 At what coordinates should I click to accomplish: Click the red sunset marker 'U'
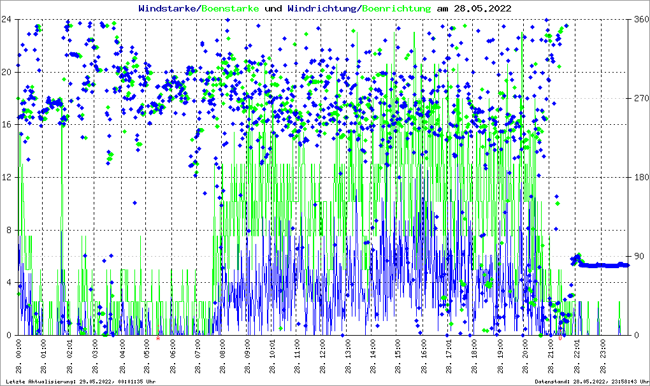[x=560, y=338]
